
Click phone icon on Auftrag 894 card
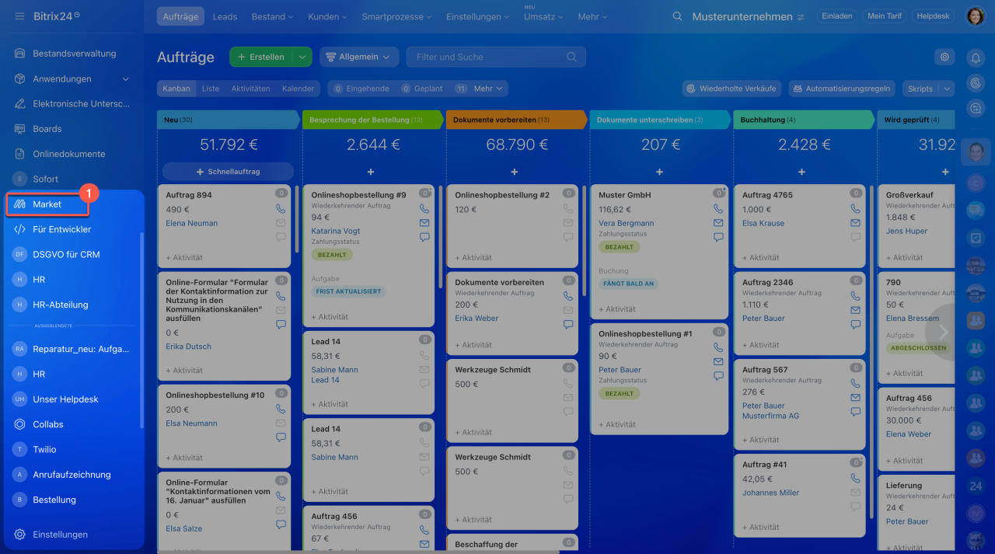coord(281,209)
